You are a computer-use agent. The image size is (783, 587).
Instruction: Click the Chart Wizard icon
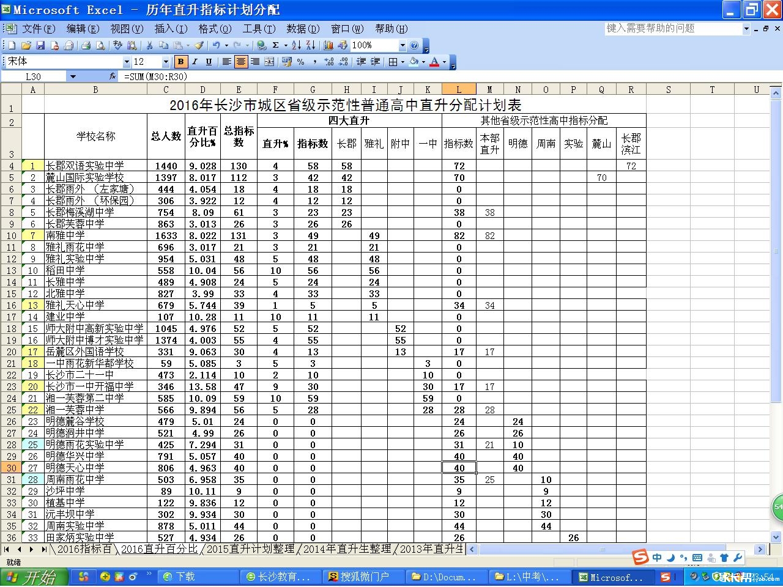tap(328, 45)
